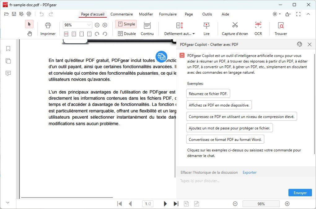
Task: Click the Capture d'écran scissors tool
Action: coord(235,29)
